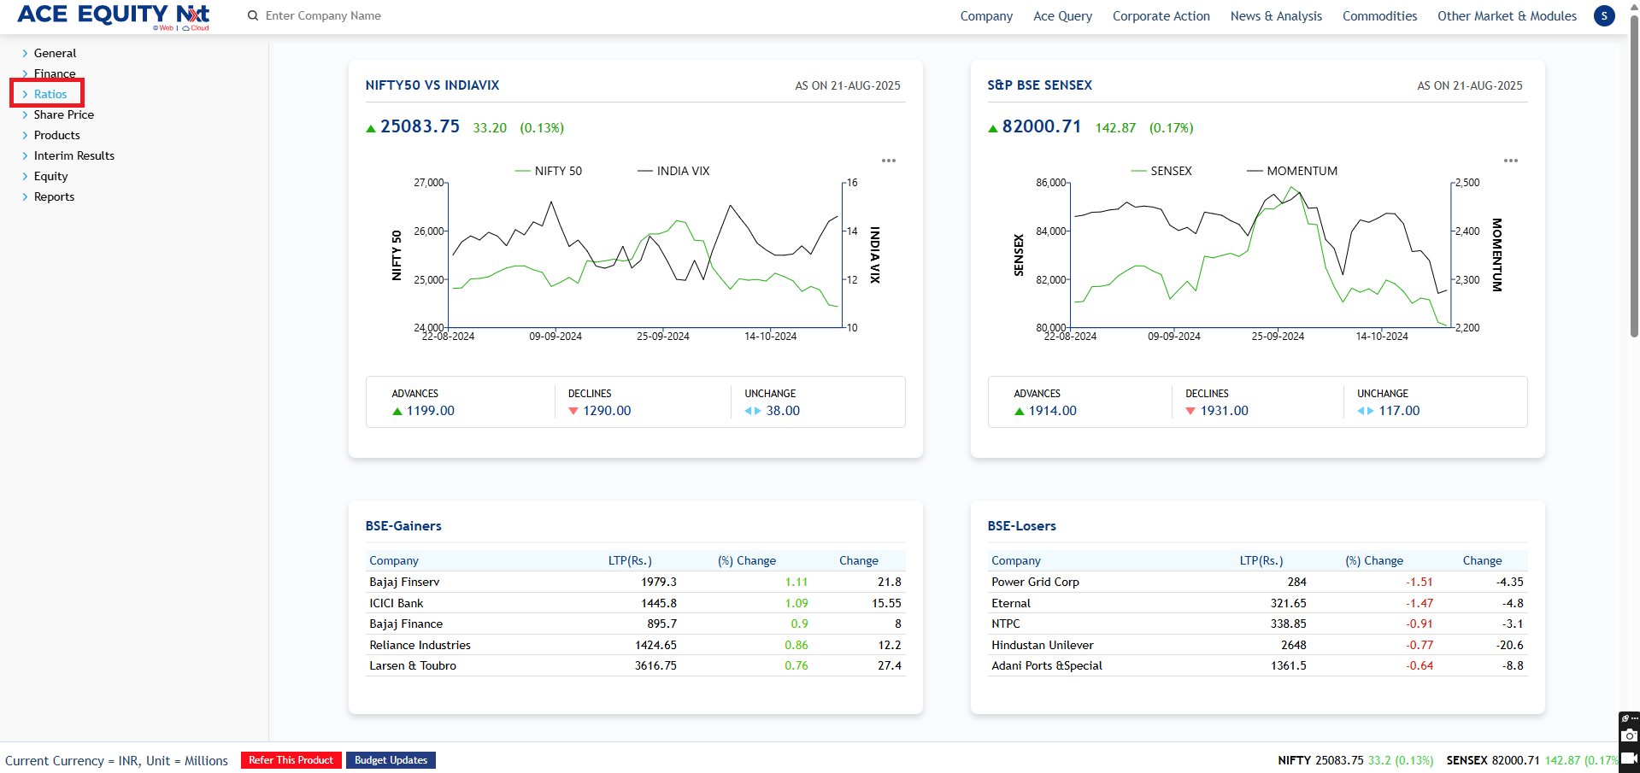The width and height of the screenshot is (1640, 773).
Task: Click the search magnifier icon
Action: (x=253, y=15)
